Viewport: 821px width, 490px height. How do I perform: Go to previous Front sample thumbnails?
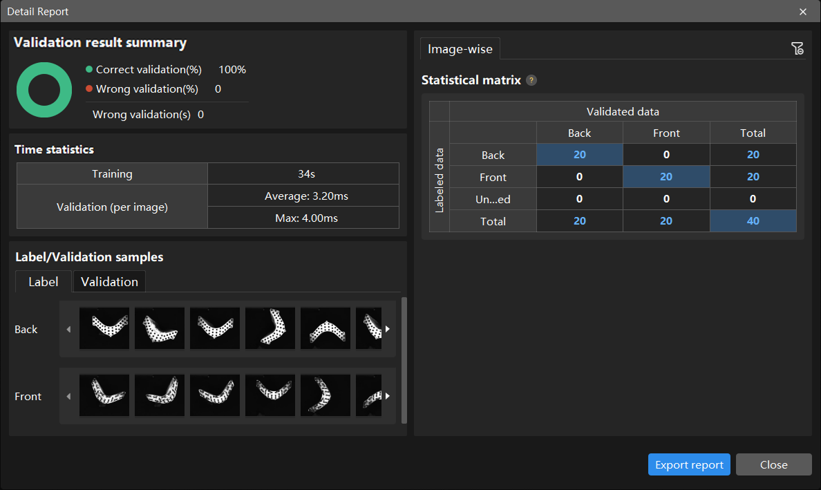click(68, 396)
